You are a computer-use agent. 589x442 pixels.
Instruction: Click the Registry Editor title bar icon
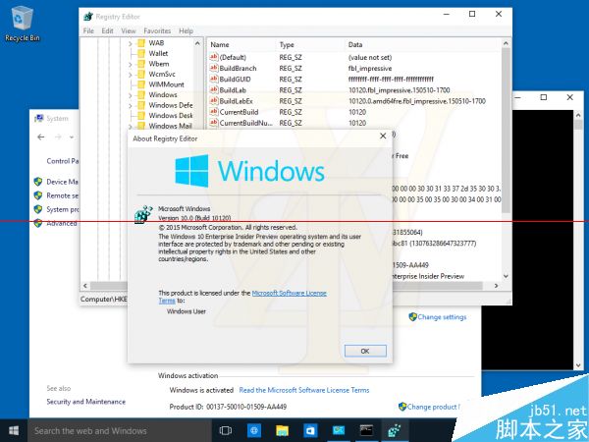click(88, 17)
